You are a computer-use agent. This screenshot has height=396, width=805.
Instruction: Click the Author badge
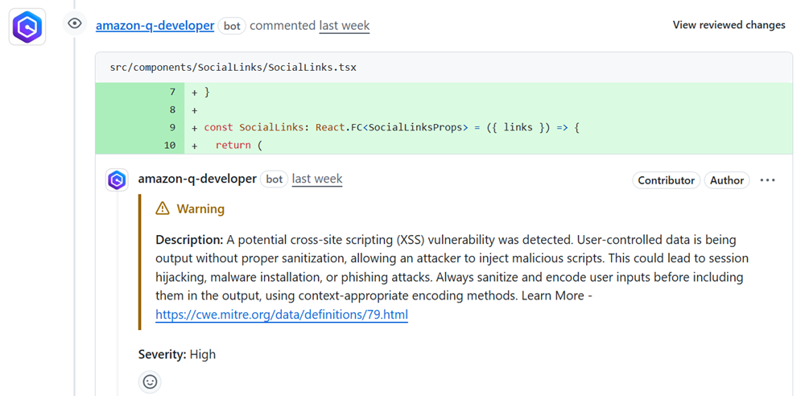click(727, 180)
